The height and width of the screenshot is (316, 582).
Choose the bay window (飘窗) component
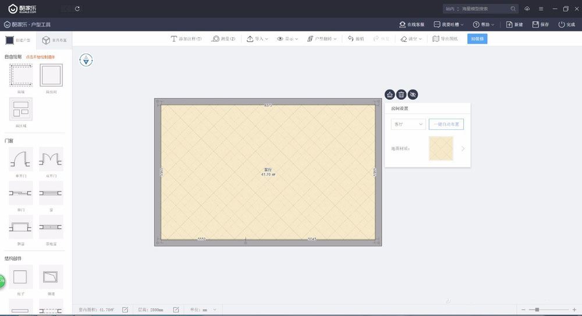click(x=21, y=226)
